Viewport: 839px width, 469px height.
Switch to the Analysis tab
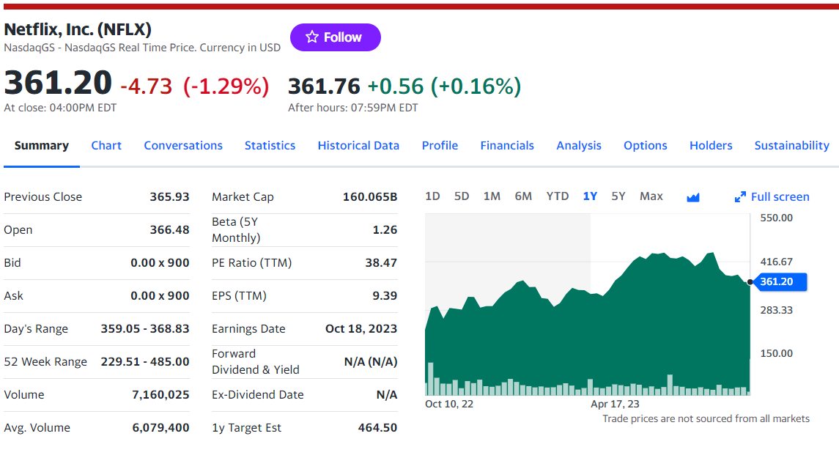579,146
